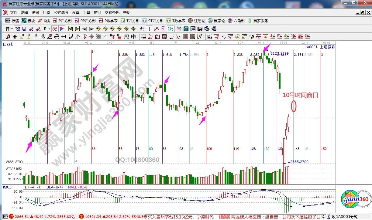Viewport: 372px width, 220px height.
Task: Click the percent % drawing tool
Action: (x=224, y=37)
